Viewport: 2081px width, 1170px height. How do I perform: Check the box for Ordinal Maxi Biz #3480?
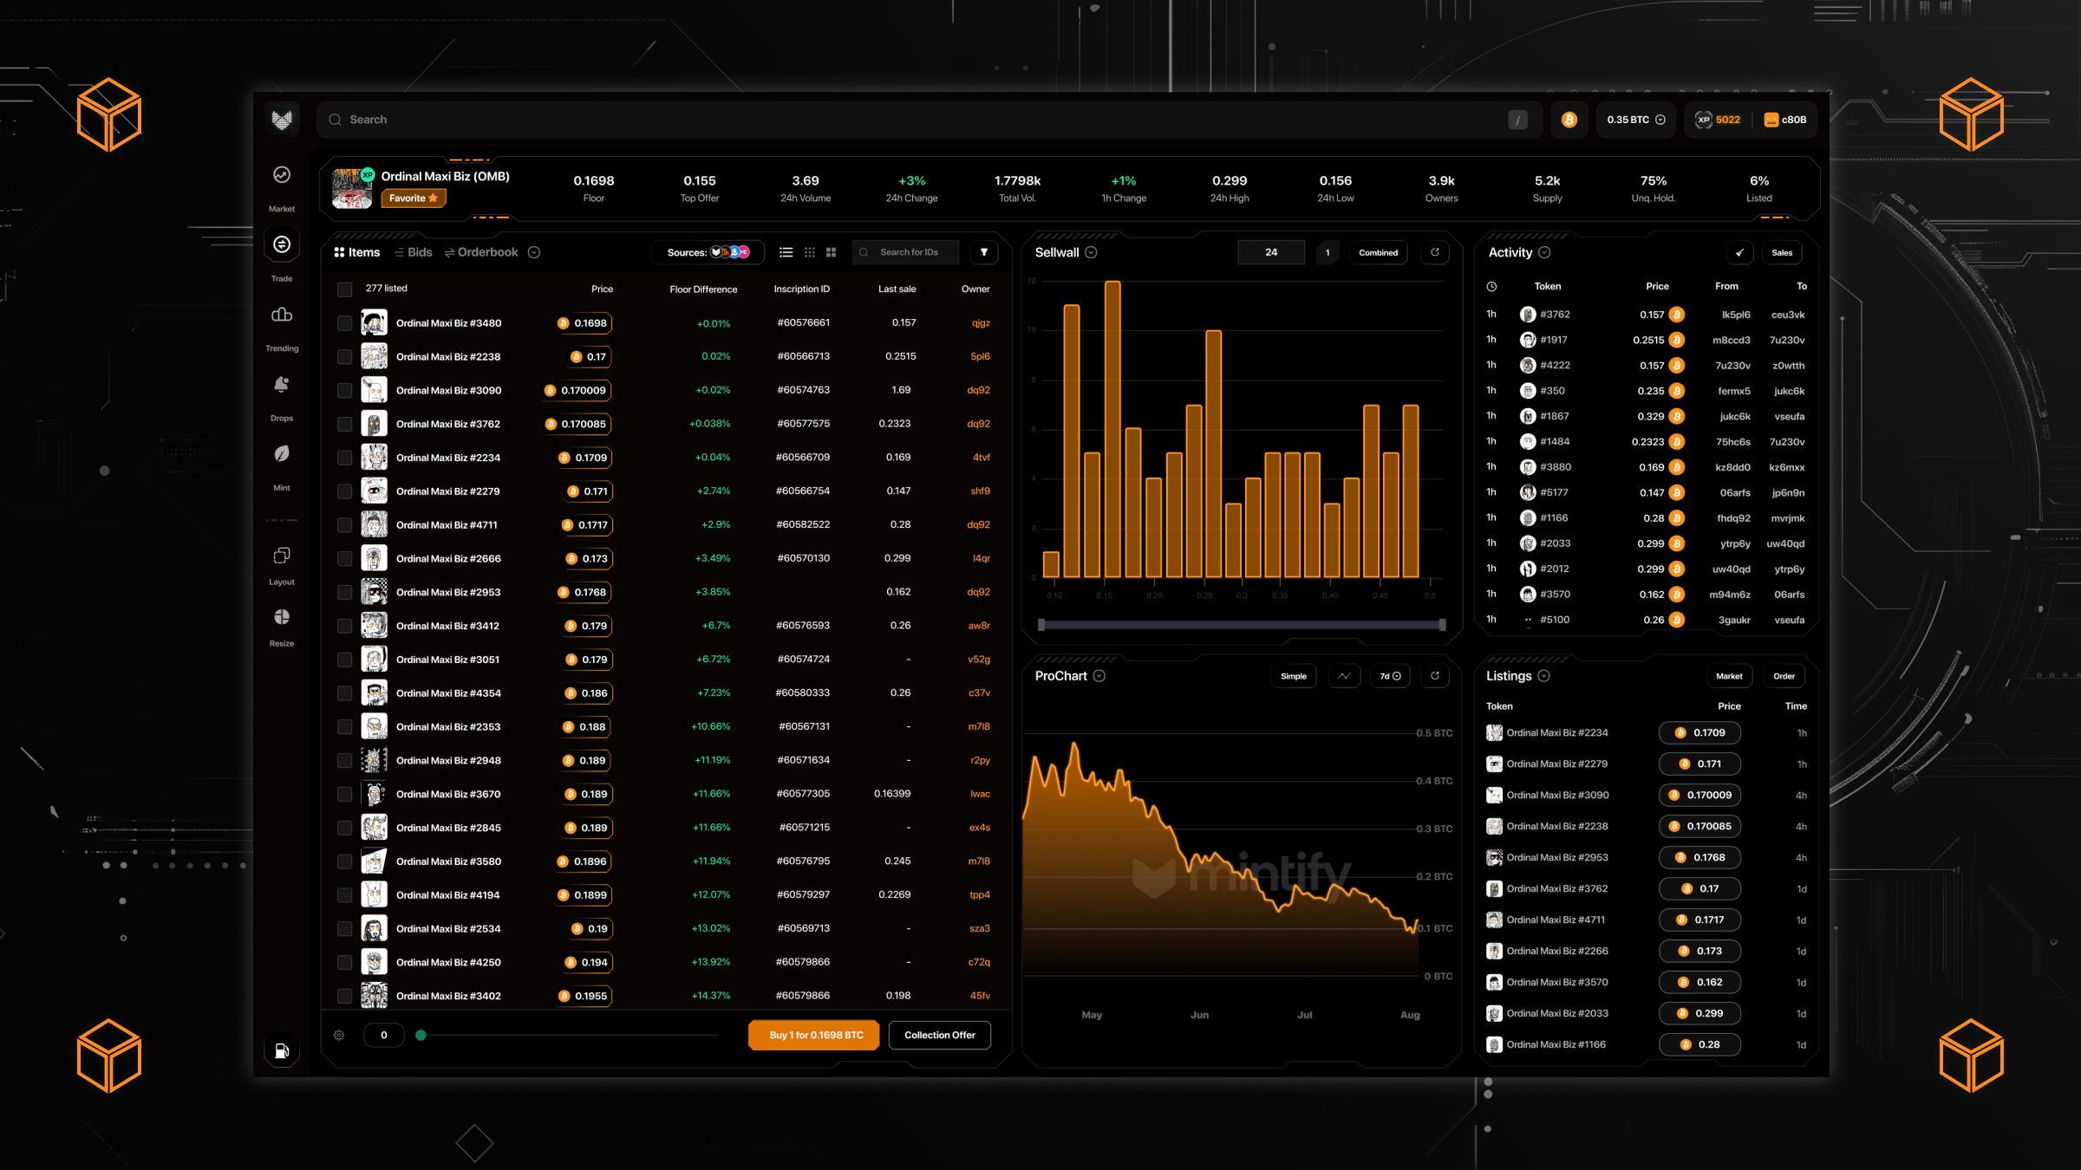344,323
